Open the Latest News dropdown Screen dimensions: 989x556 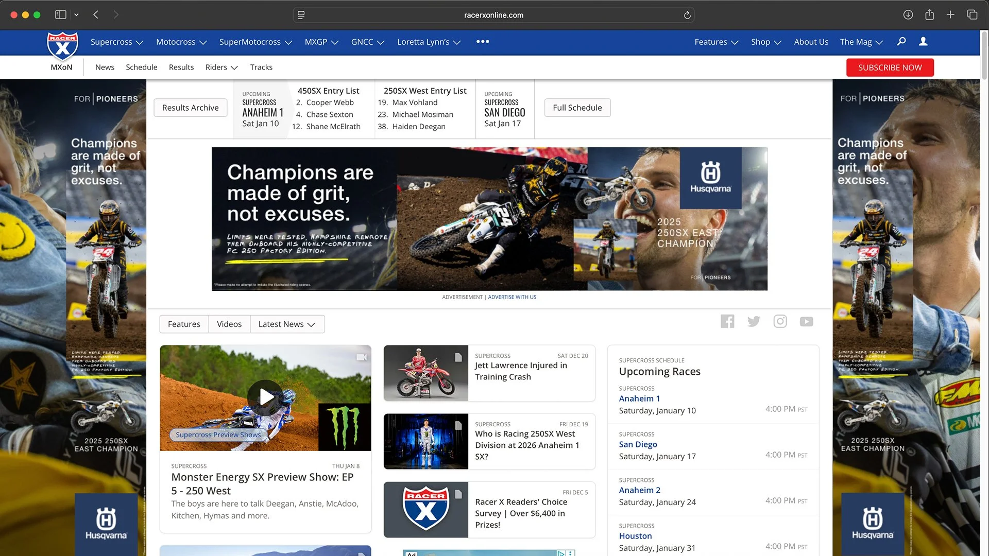287,324
